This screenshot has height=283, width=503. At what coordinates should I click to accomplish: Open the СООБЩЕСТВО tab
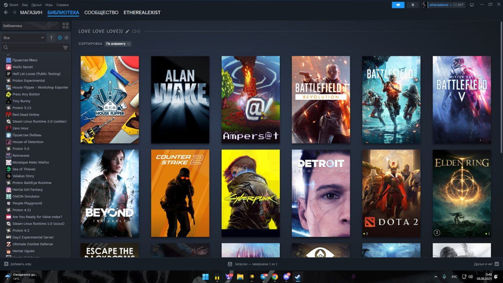tap(101, 13)
